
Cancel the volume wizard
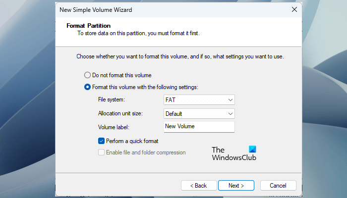coord(278,186)
